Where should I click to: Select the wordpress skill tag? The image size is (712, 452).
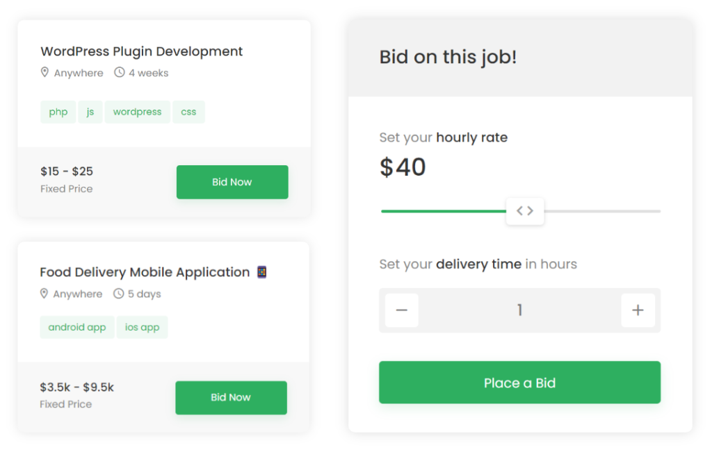[137, 112]
